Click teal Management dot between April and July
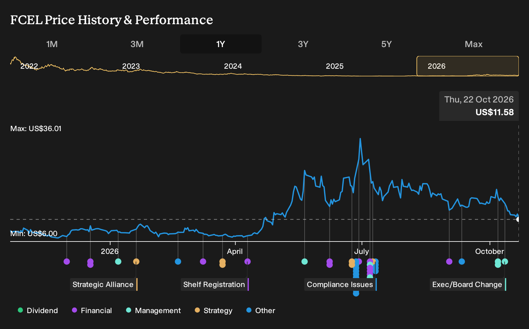The width and height of the screenshot is (529, 329). coord(305,262)
